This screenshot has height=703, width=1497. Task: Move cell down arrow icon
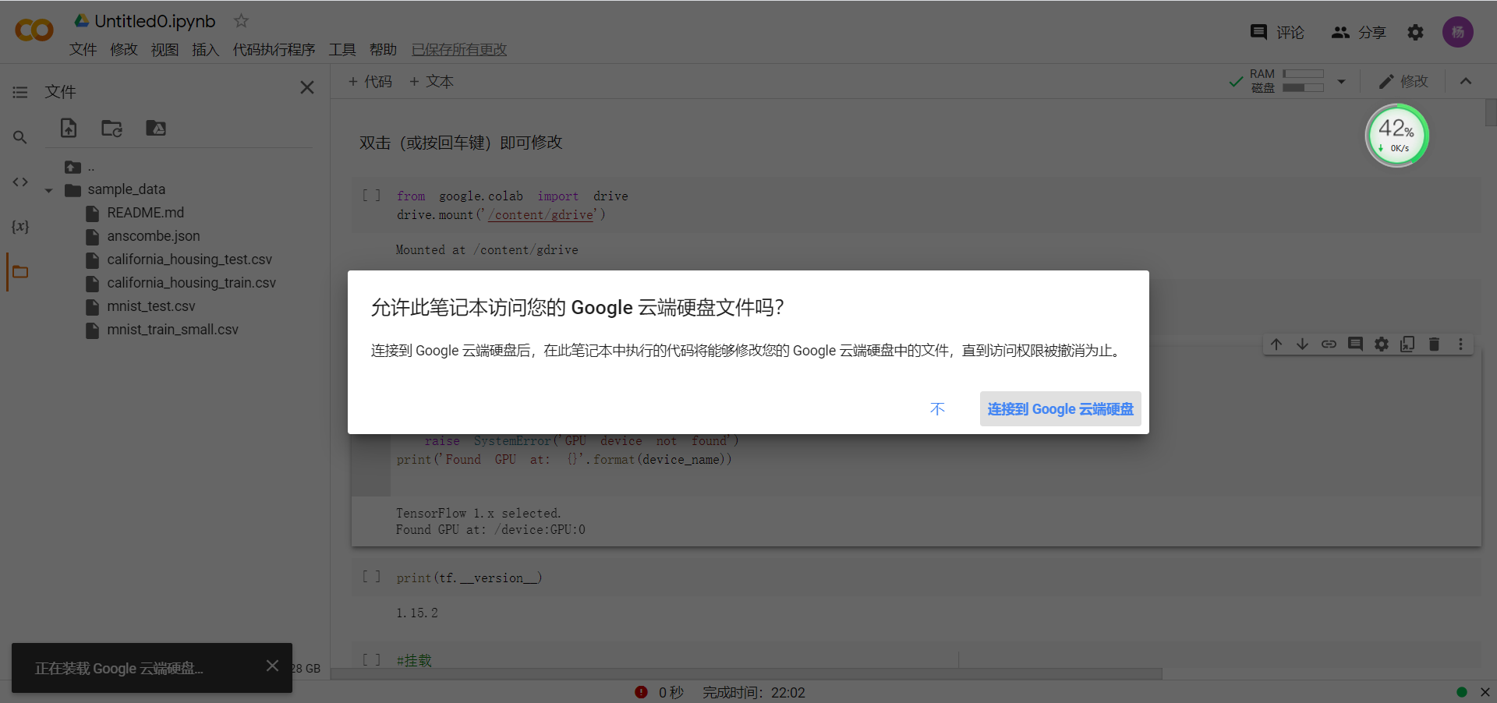coord(1303,344)
